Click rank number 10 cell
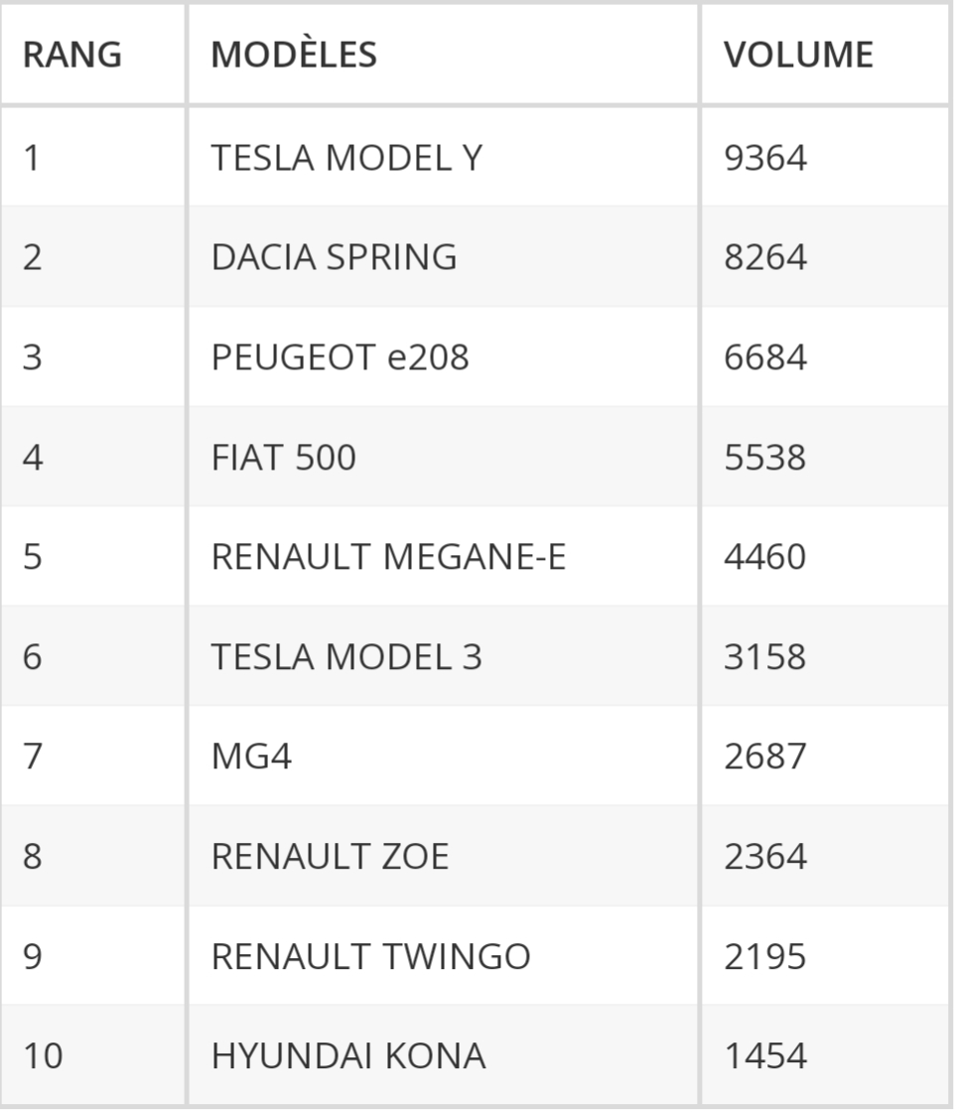The image size is (963, 1114). tap(43, 1055)
